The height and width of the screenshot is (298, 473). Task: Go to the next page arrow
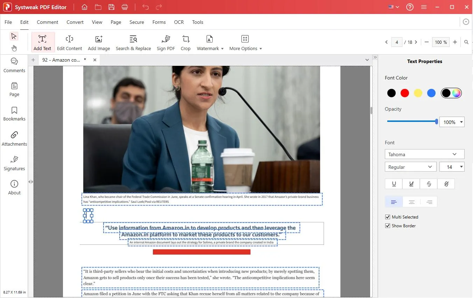point(416,42)
